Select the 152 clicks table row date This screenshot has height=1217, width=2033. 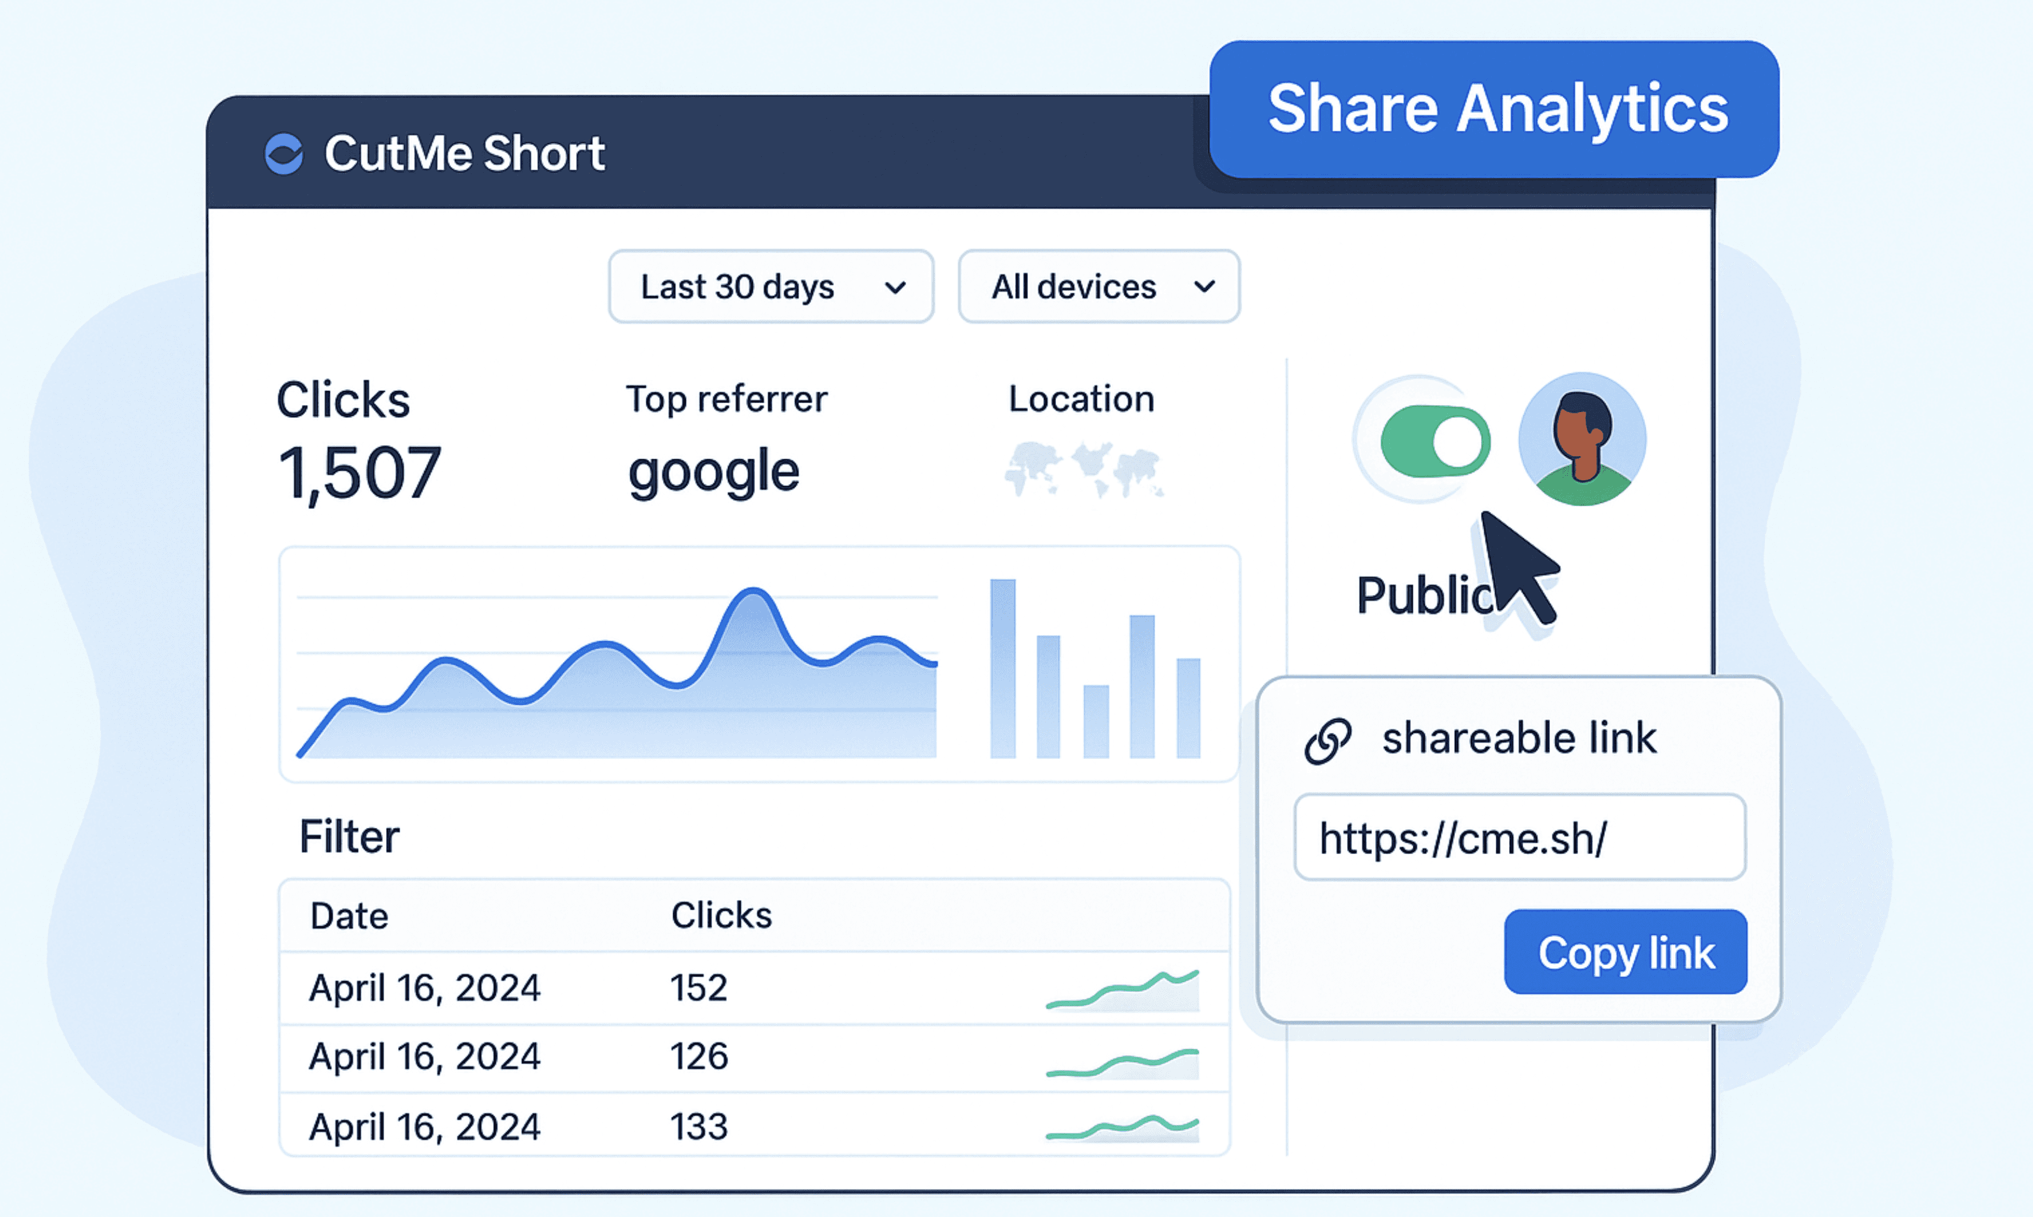(424, 988)
